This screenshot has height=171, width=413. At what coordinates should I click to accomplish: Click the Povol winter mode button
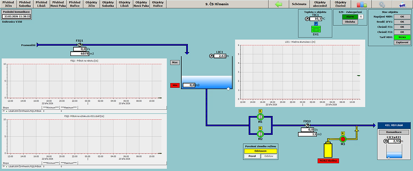(252, 156)
